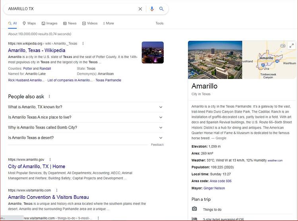
Task: Open the City of Amarillo, TX | Home link
Action: (x=37, y=167)
